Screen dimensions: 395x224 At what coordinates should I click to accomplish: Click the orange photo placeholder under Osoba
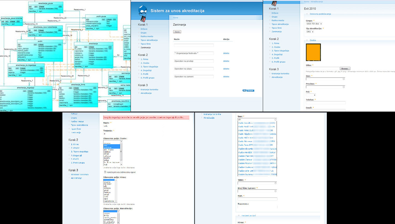(x=313, y=52)
